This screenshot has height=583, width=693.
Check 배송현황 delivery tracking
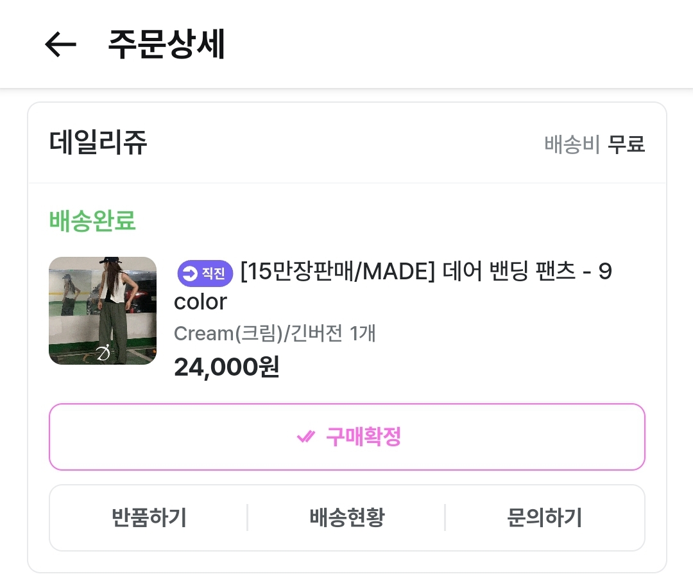346,518
